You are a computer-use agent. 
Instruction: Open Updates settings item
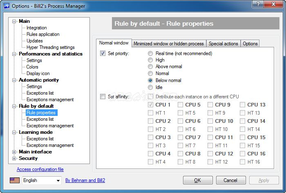click(34, 41)
